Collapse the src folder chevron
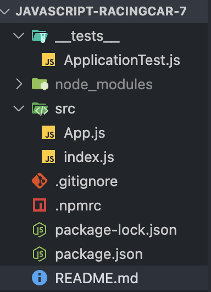Viewport: 211px width, 292px height. [19, 109]
